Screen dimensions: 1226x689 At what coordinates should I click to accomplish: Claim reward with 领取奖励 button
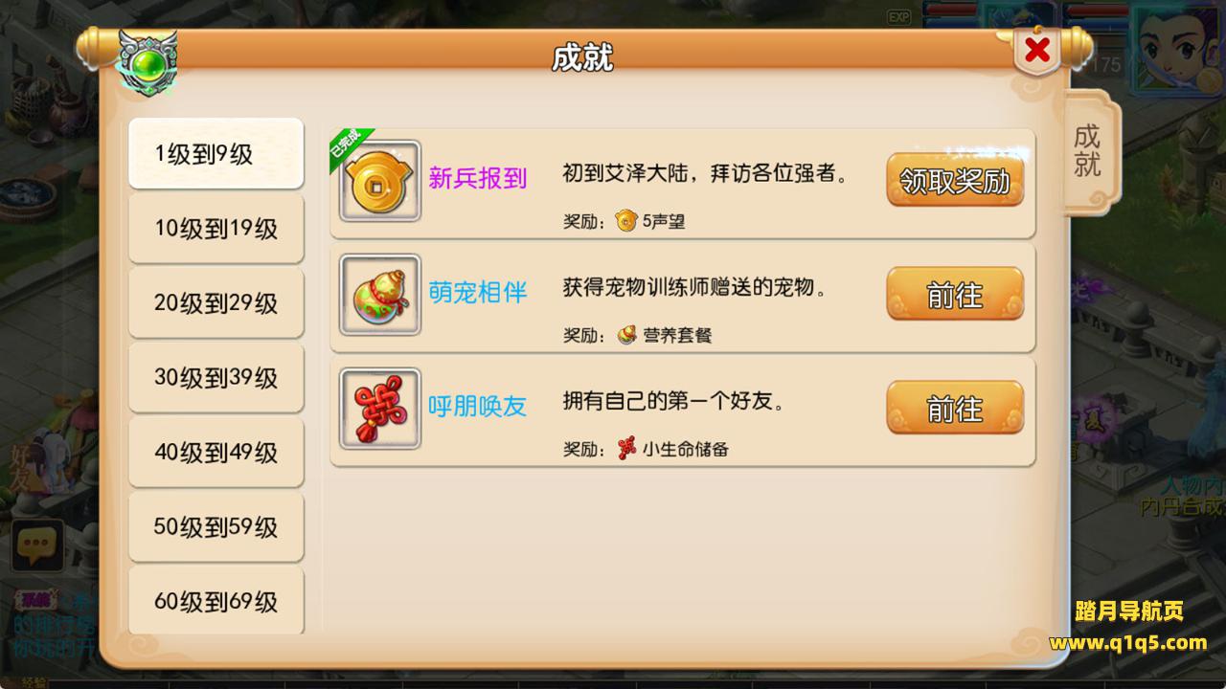tap(955, 180)
